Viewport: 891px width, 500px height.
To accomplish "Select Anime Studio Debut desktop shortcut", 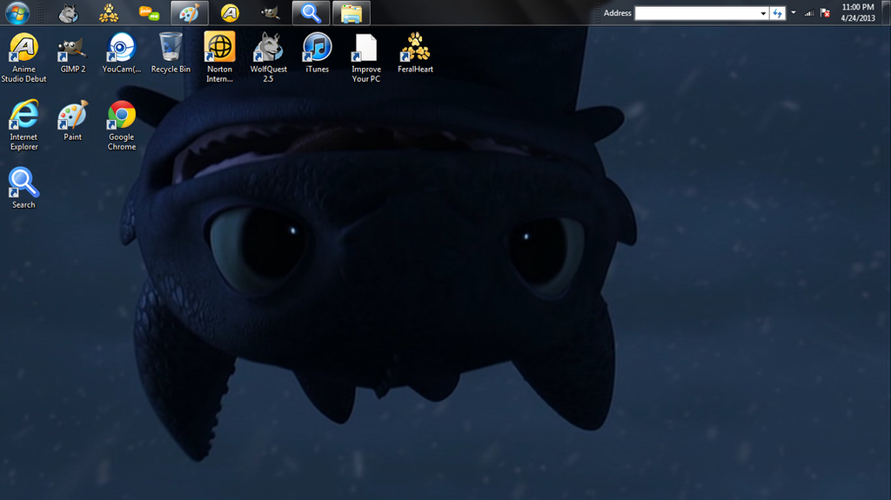I will tap(23, 57).
